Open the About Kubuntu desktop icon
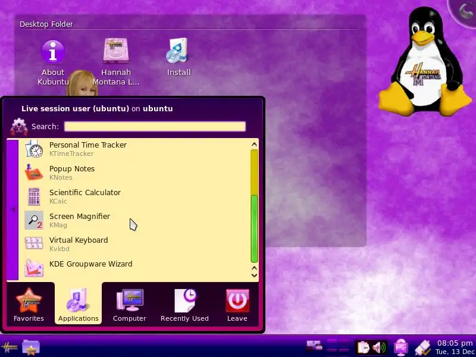476x357 pixels. point(53,62)
